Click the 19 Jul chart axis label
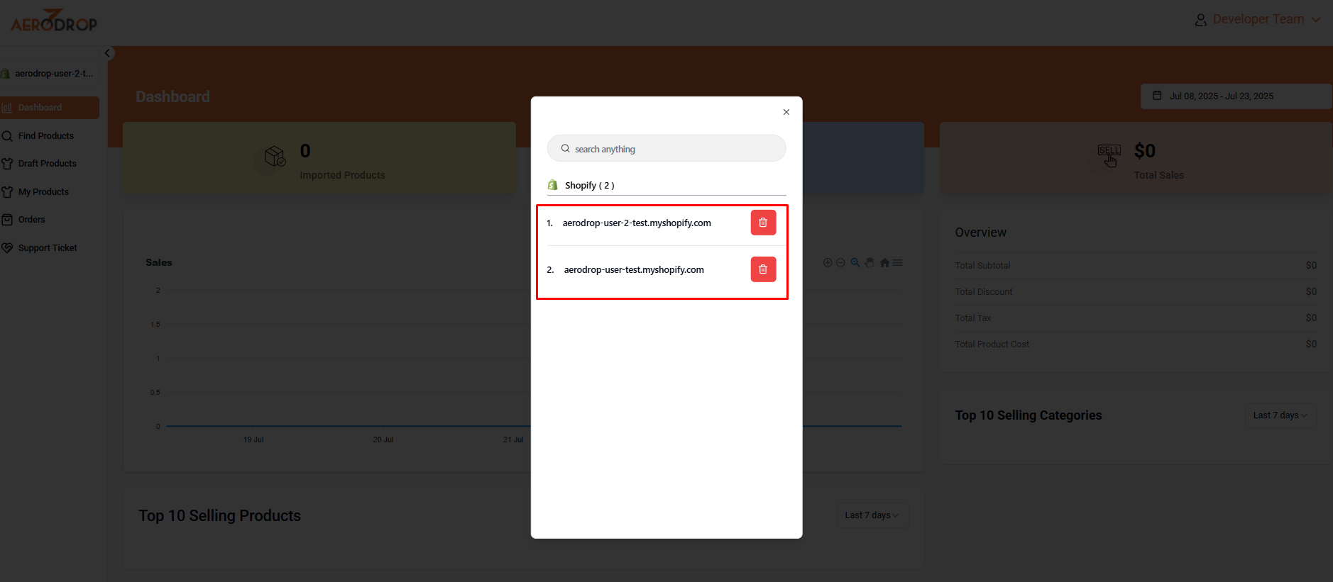Image resolution: width=1333 pixels, height=582 pixels. [x=253, y=440]
